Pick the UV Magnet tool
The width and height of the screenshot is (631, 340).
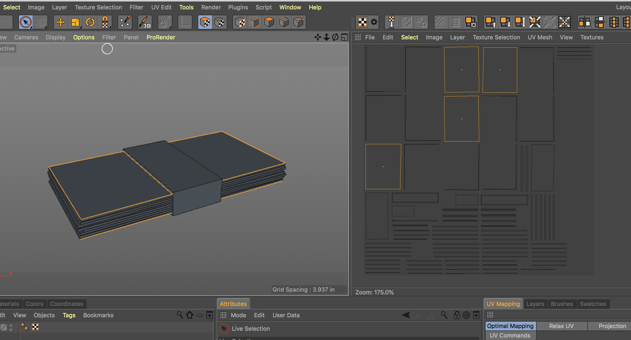pos(105,22)
